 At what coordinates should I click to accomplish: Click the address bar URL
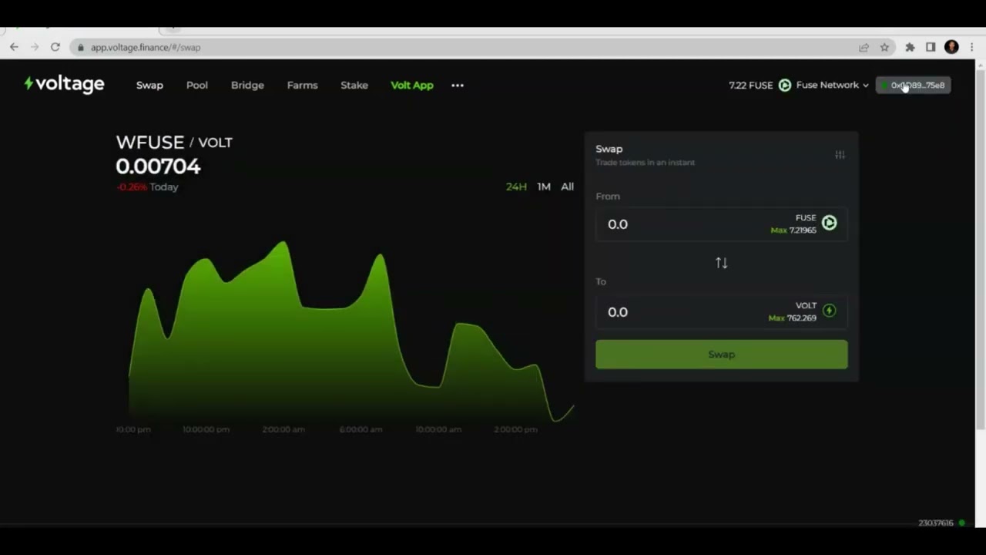pyautogui.click(x=146, y=48)
